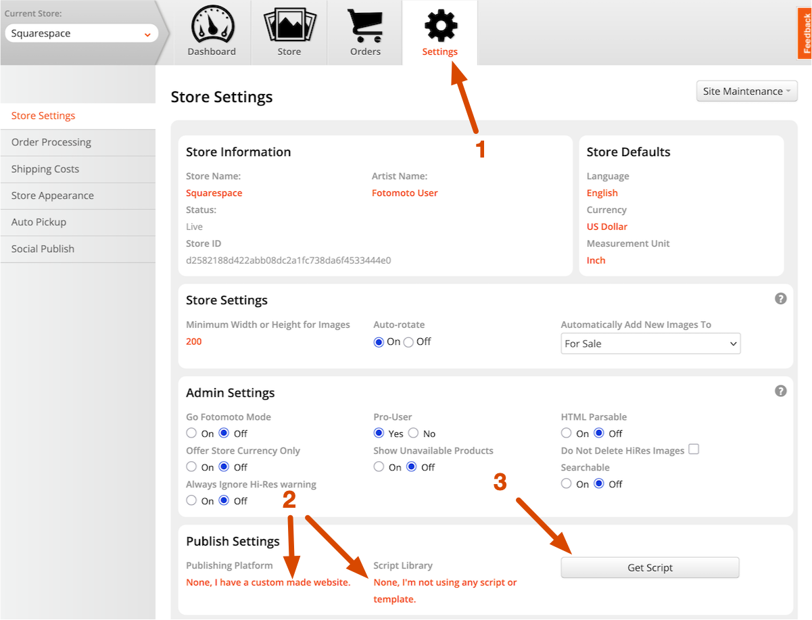The image size is (812, 620).
Task: Open the Site Maintenance dropdown
Action: (x=747, y=91)
